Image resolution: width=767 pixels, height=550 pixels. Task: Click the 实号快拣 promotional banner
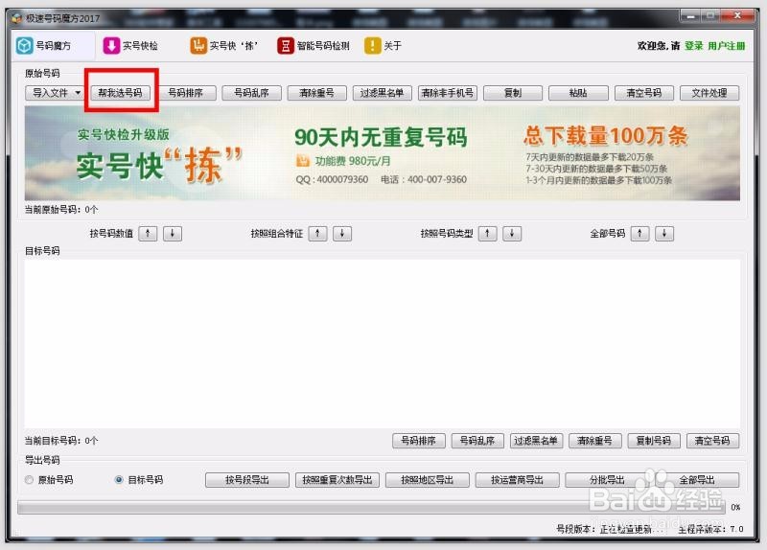(382, 153)
